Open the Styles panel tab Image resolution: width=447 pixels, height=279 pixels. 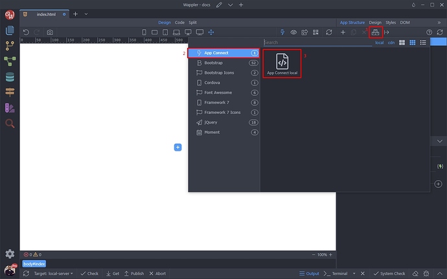[x=391, y=23]
